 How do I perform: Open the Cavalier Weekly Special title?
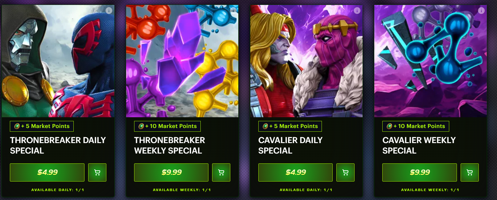(419, 145)
